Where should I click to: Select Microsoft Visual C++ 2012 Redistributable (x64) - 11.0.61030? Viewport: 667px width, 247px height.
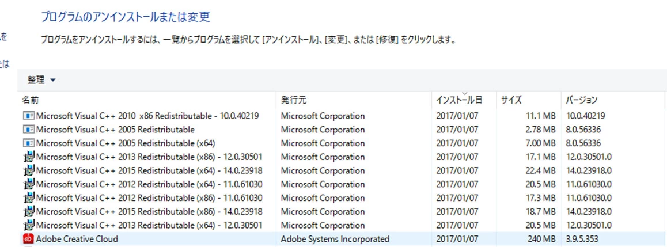tap(149, 184)
